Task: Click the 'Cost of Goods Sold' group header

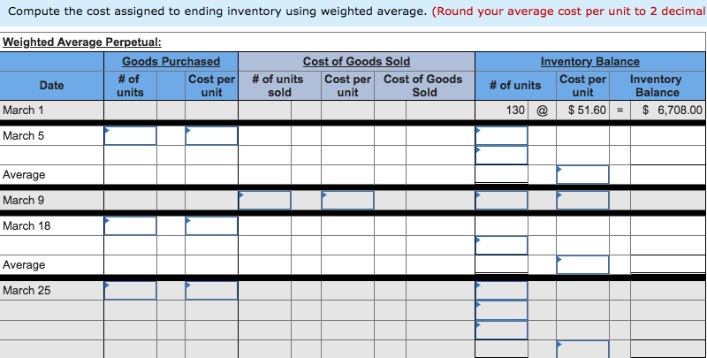Action: pos(356,61)
